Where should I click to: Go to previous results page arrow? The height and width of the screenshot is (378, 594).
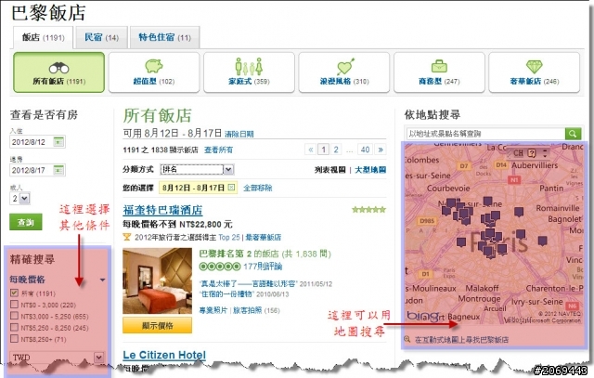click(x=311, y=150)
